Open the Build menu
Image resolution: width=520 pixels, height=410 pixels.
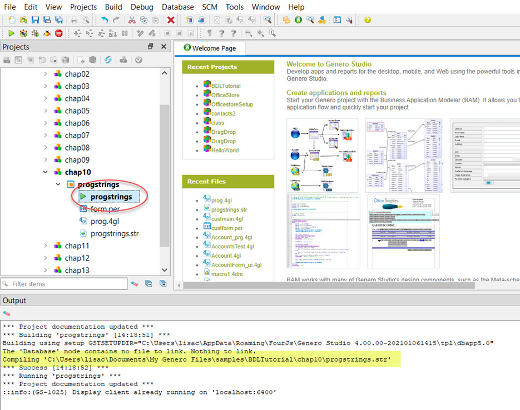(x=113, y=7)
